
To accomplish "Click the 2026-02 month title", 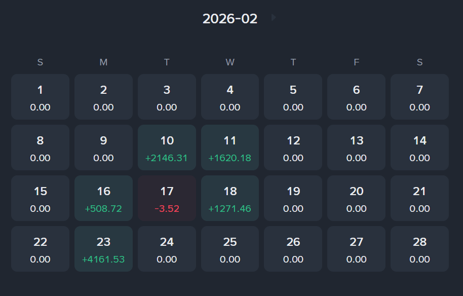I will (x=230, y=19).
